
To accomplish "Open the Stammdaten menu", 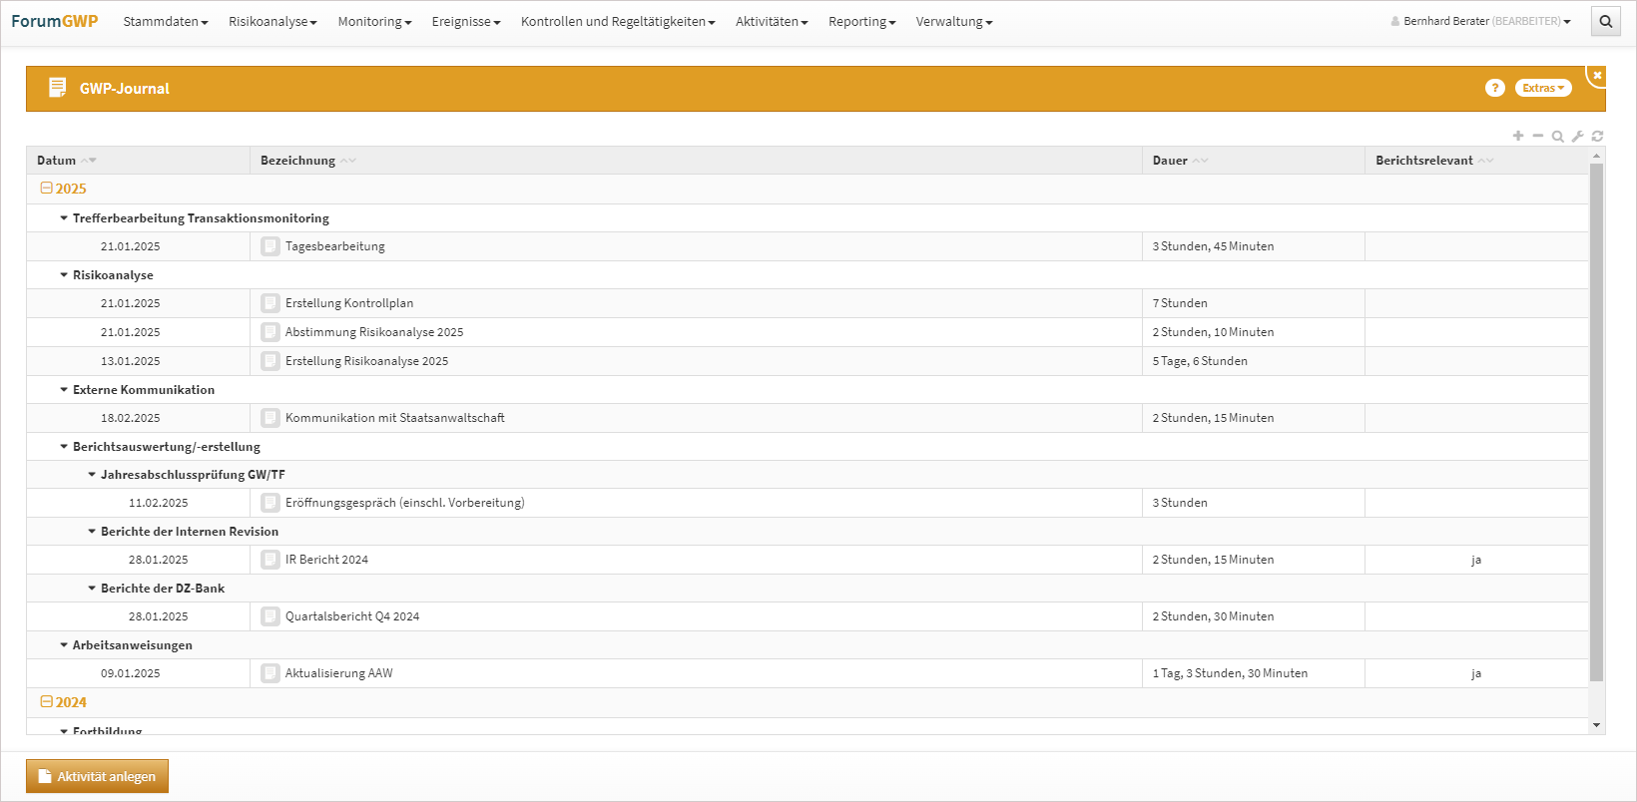I will pos(165,22).
